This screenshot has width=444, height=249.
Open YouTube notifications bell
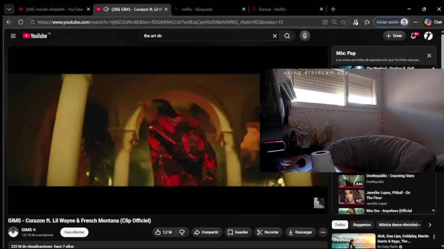click(x=414, y=36)
